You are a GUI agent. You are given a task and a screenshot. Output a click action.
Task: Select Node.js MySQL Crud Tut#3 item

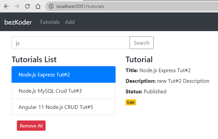tap(63, 91)
